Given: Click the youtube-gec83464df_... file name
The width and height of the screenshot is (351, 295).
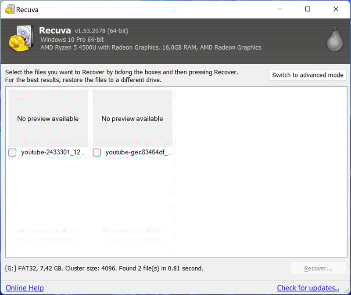Looking at the screenshot, I should [x=139, y=152].
